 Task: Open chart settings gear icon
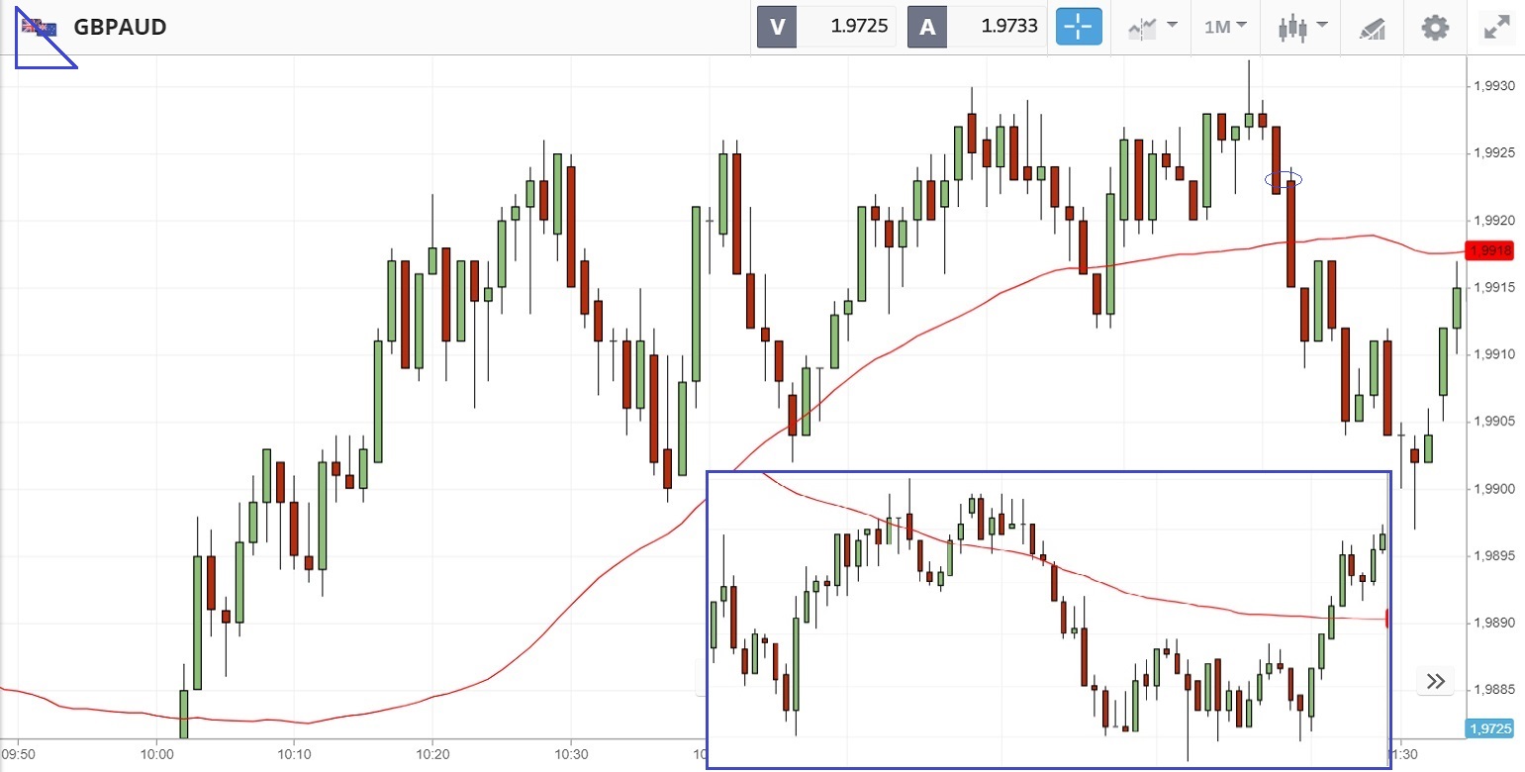coord(1435,27)
